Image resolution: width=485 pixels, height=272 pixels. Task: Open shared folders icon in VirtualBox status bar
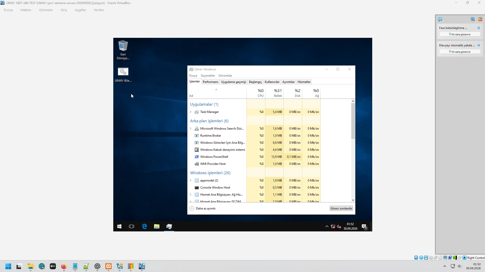[440, 258]
